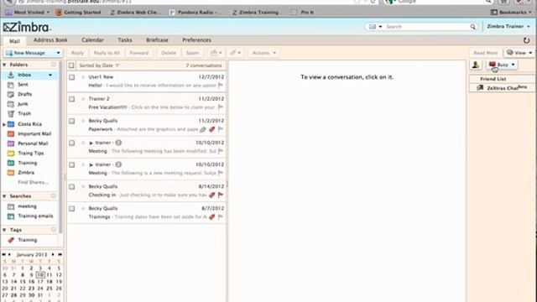Click the add friend icon in chat panel

[476, 65]
